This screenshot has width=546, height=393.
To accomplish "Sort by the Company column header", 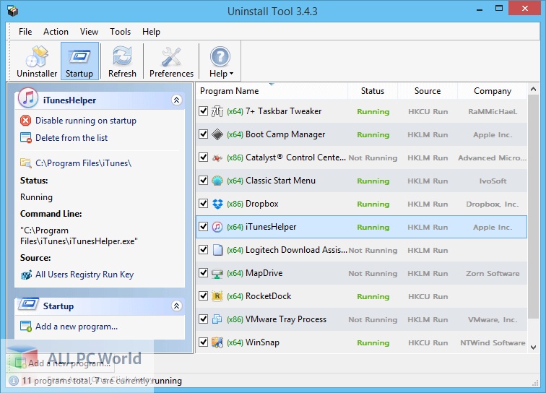I will tap(492, 91).
